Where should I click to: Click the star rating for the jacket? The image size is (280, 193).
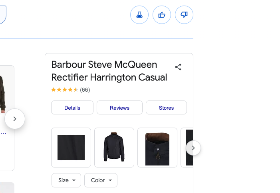point(65,90)
